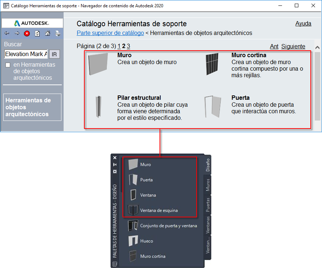Go to page 3 link
The height and width of the screenshot is (268, 322).
128,46
